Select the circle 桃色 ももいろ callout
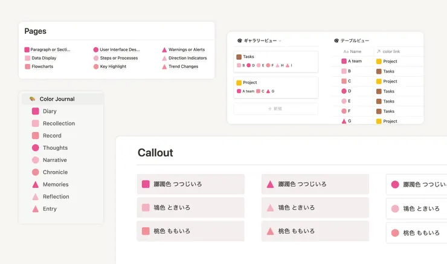The height and width of the screenshot is (264, 447). point(417,233)
